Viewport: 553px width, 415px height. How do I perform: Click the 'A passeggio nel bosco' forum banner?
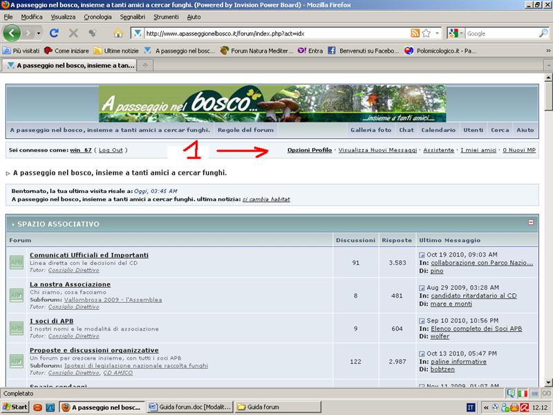click(272, 103)
